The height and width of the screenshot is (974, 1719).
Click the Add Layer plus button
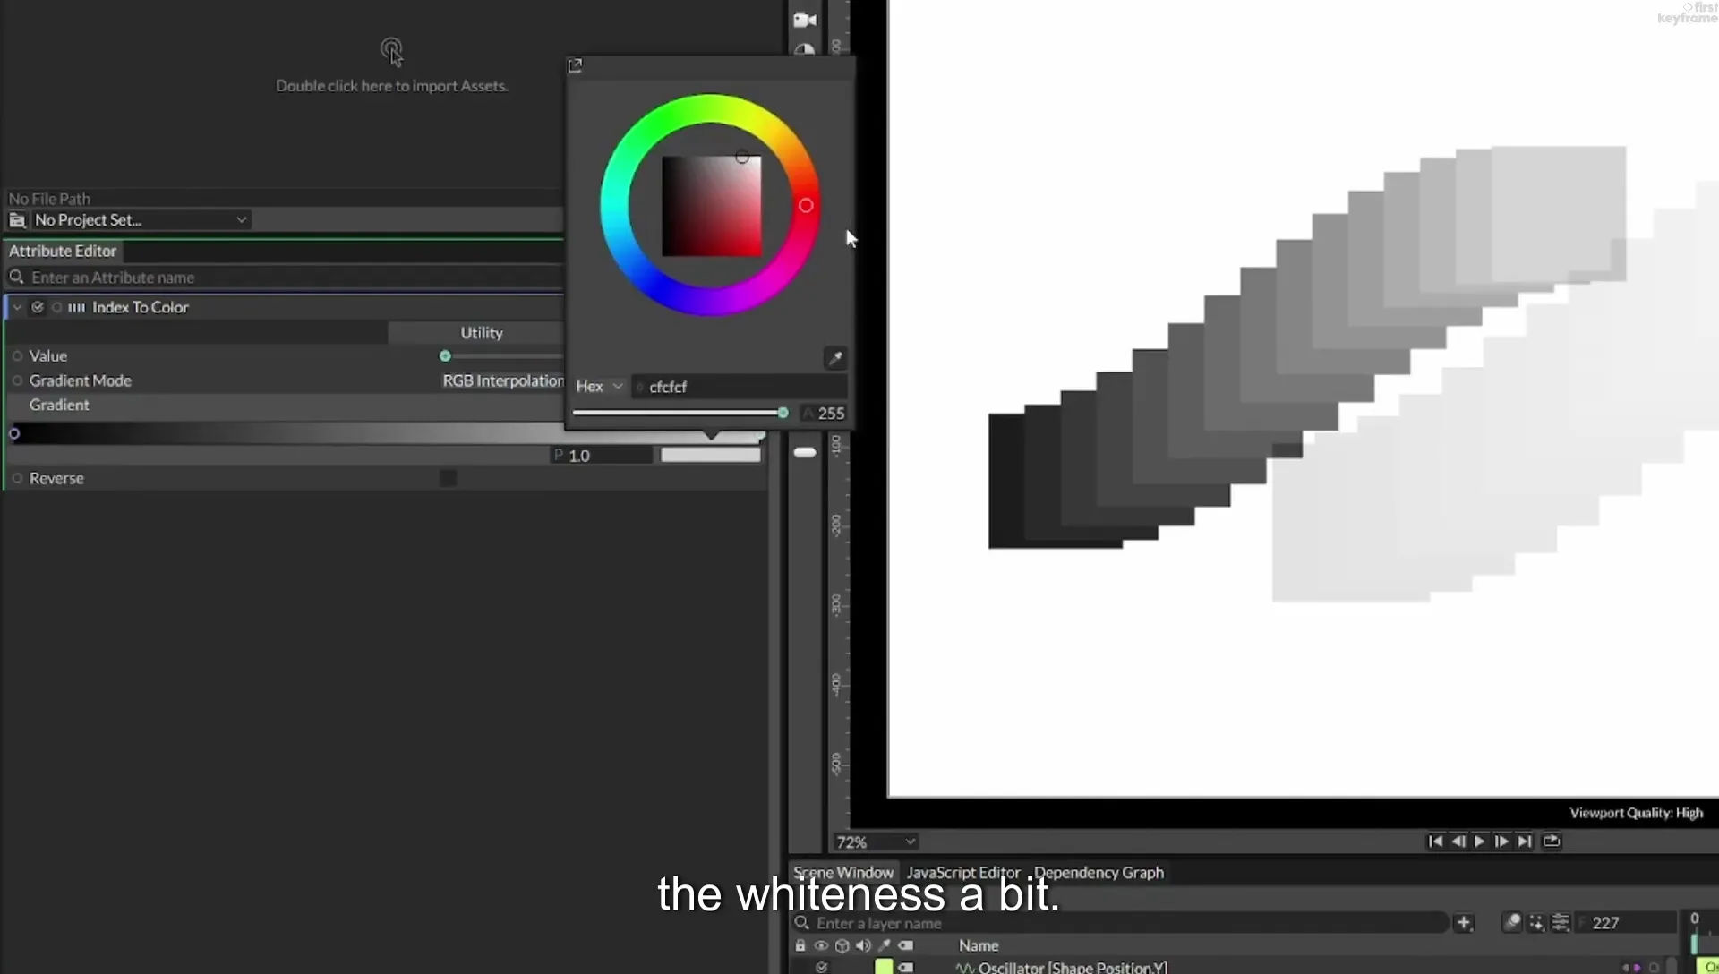pos(1463,922)
